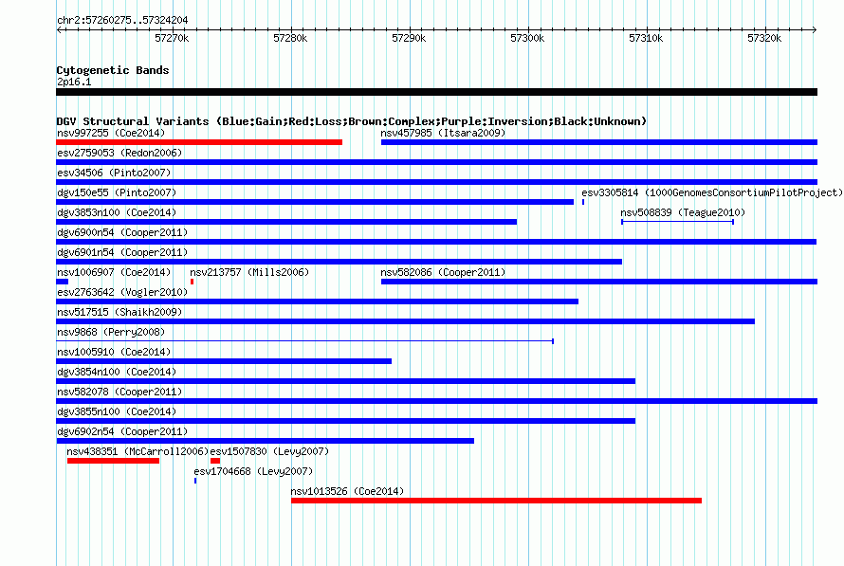Click the 57320k ruler tick label

click(x=764, y=38)
